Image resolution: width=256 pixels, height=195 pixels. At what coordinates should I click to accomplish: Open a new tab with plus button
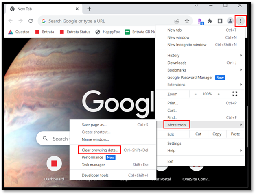click(x=89, y=9)
